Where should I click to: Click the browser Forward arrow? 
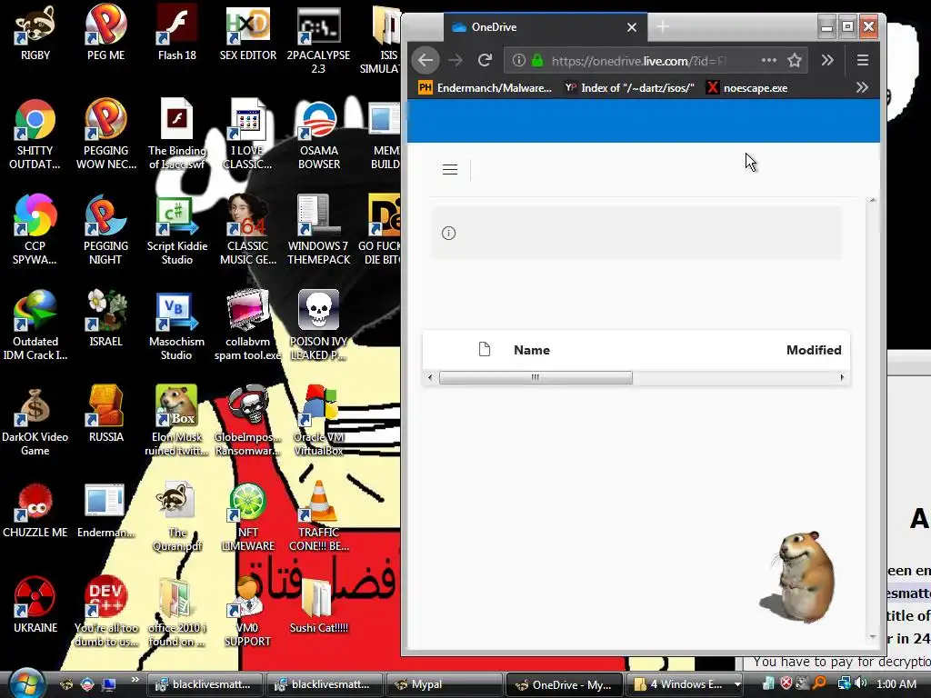(455, 60)
